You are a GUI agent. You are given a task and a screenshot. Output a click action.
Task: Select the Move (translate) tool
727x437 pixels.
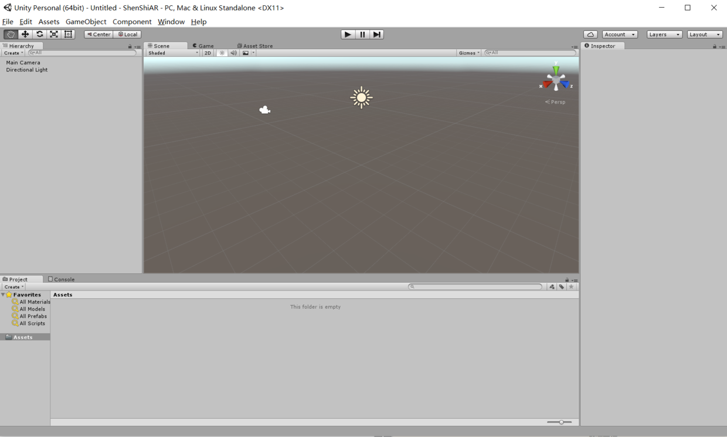click(x=25, y=34)
